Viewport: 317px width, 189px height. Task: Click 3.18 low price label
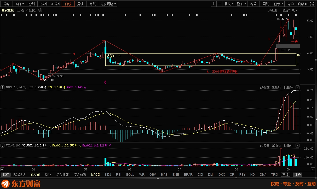[50, 80]
